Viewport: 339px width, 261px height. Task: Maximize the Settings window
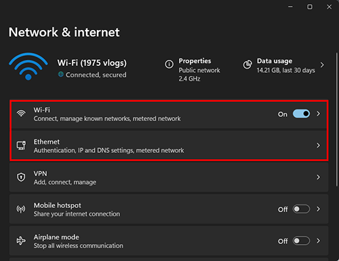(x=310, y=7)
